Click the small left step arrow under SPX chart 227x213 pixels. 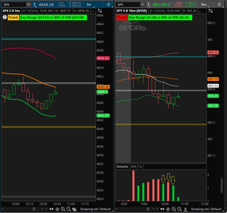pyautogui.click(x=43, y=209)
